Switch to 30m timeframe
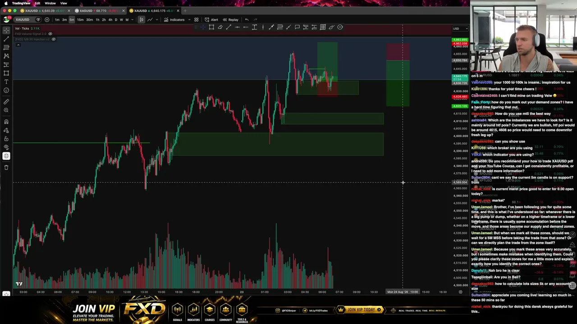577x324 pixels. (89, 20)
